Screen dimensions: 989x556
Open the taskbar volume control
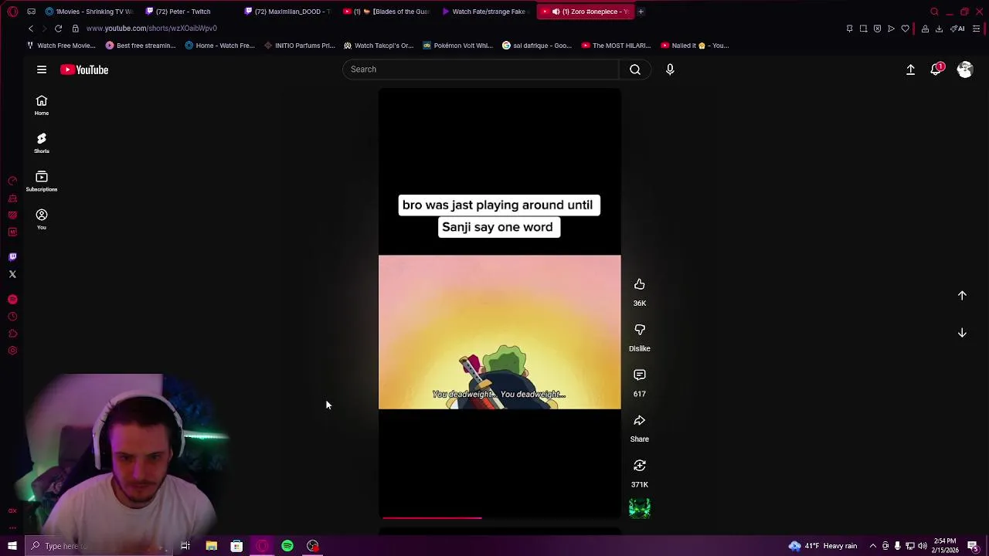(x=923, y=546)
